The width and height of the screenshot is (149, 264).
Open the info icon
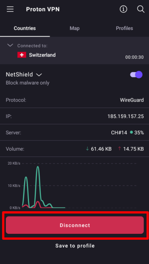(x=124, y=9)
